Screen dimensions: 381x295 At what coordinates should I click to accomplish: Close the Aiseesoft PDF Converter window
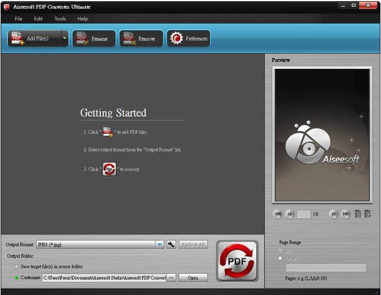[368, 5]
